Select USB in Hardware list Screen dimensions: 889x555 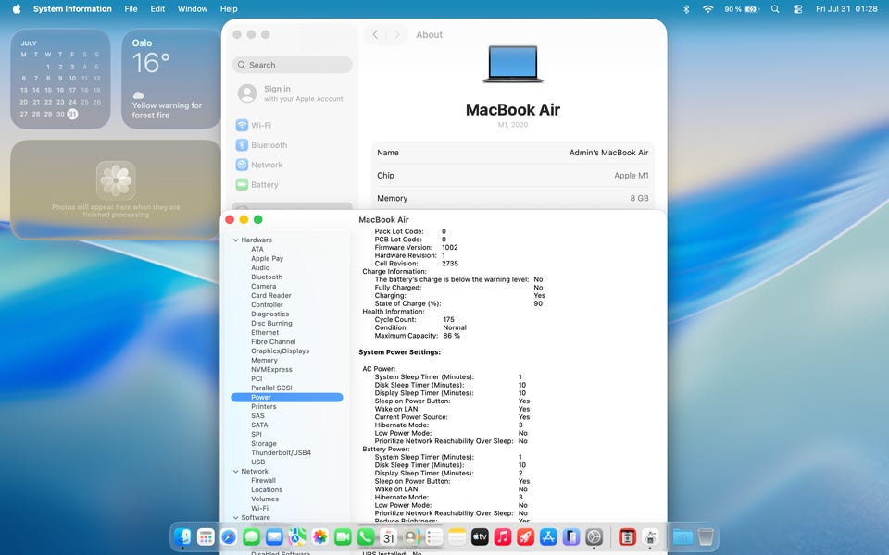(258, 462)
